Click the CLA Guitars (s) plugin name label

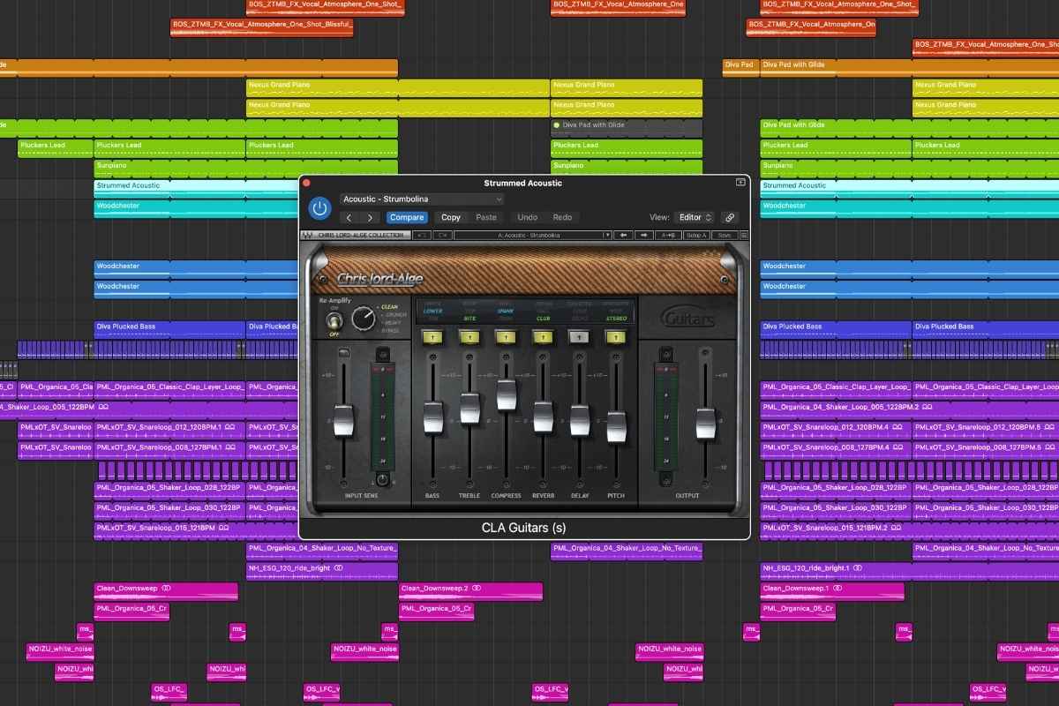[523, 528]
